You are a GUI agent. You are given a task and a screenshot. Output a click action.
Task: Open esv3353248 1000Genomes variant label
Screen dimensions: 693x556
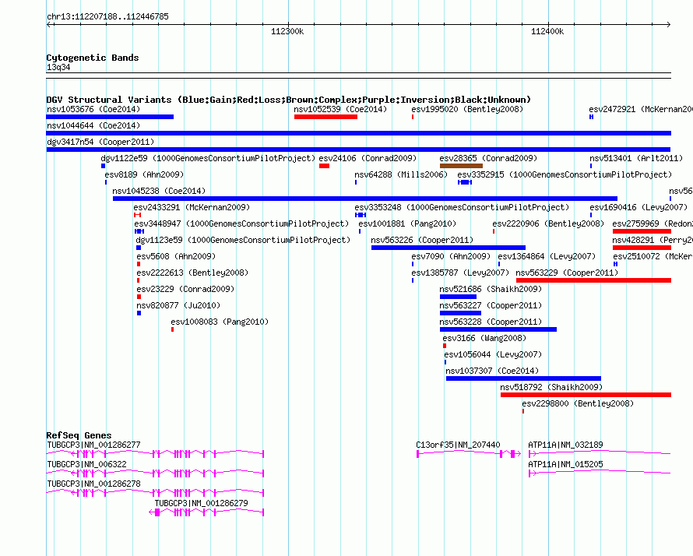462,207
